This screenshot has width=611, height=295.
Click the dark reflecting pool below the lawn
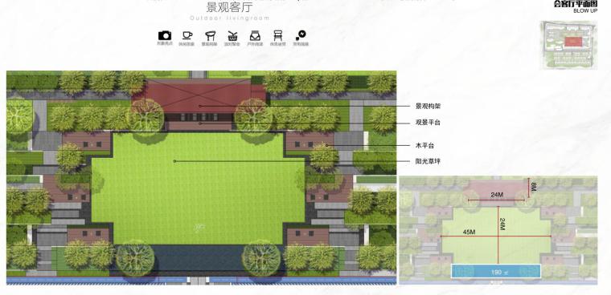coord(198,260)
